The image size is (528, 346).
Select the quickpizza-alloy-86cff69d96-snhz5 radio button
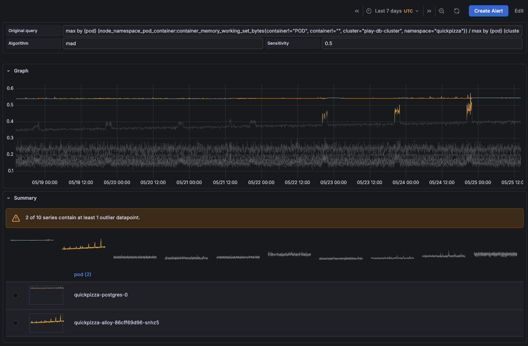pos(16,323)
